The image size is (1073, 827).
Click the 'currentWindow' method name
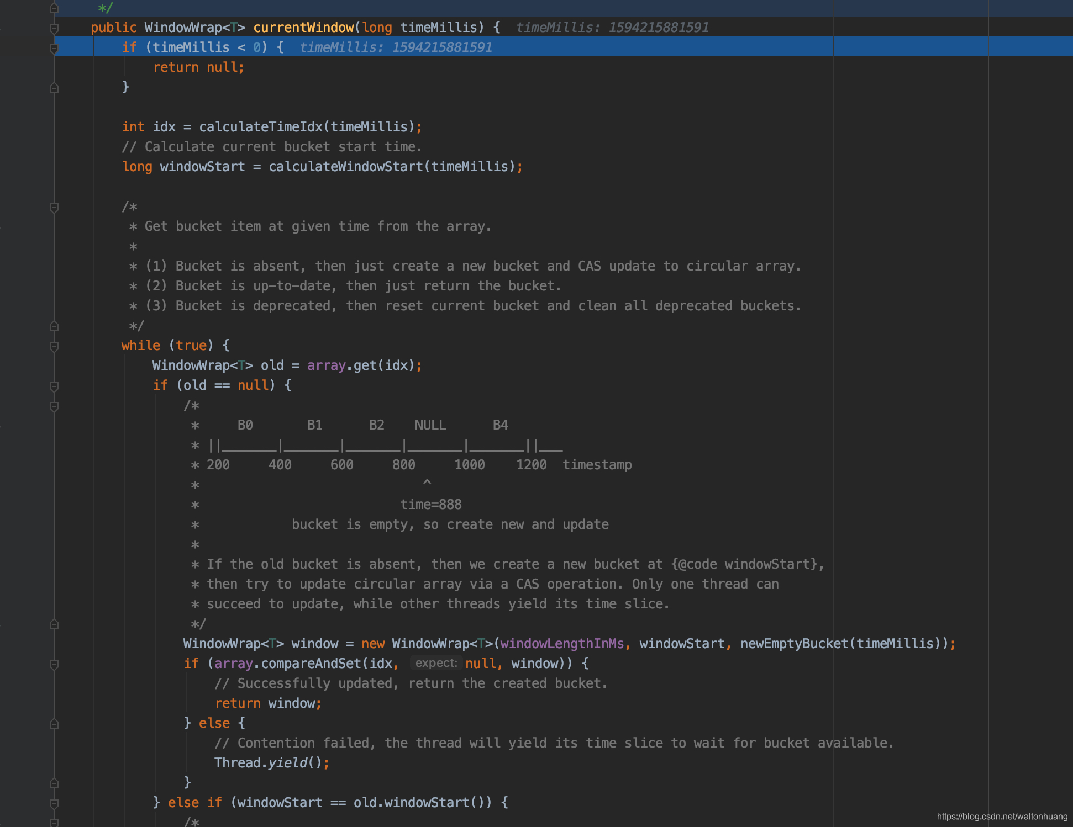[303, 28]
